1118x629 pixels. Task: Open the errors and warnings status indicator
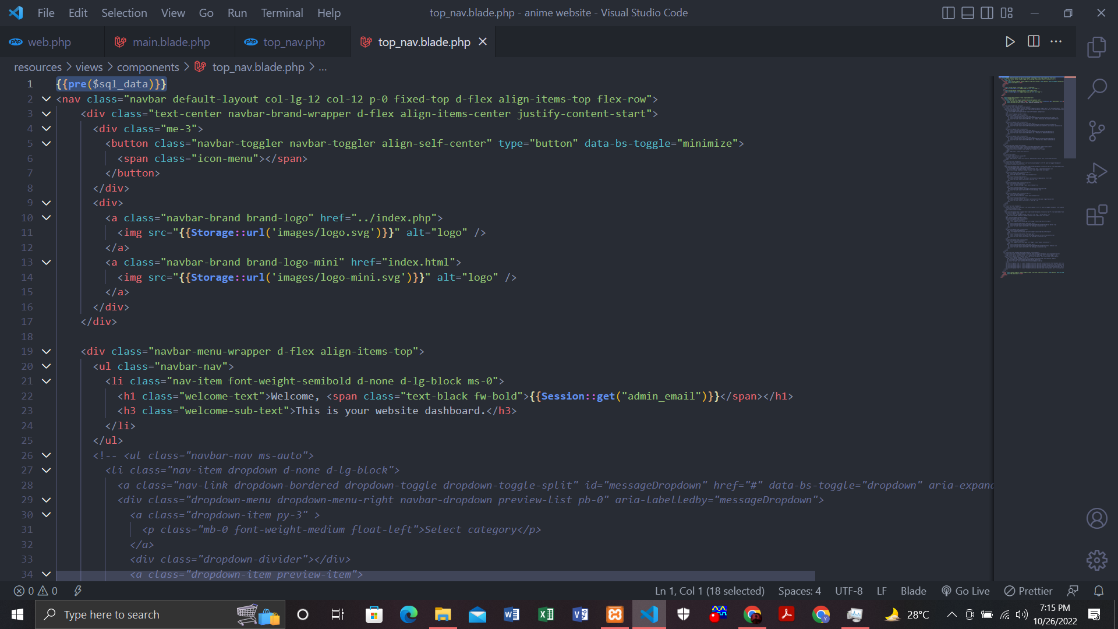click(36, 591)
